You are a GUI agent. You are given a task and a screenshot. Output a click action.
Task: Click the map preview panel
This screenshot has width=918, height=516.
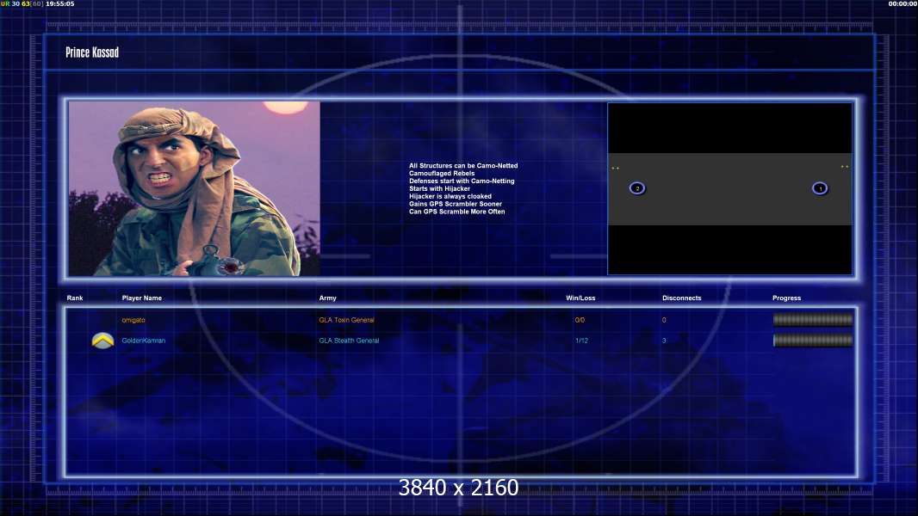point(730,188)
